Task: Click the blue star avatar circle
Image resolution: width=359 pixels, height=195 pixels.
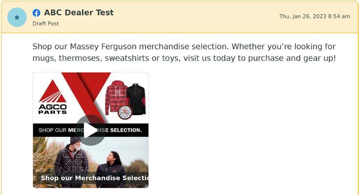Action: [17, 17]
